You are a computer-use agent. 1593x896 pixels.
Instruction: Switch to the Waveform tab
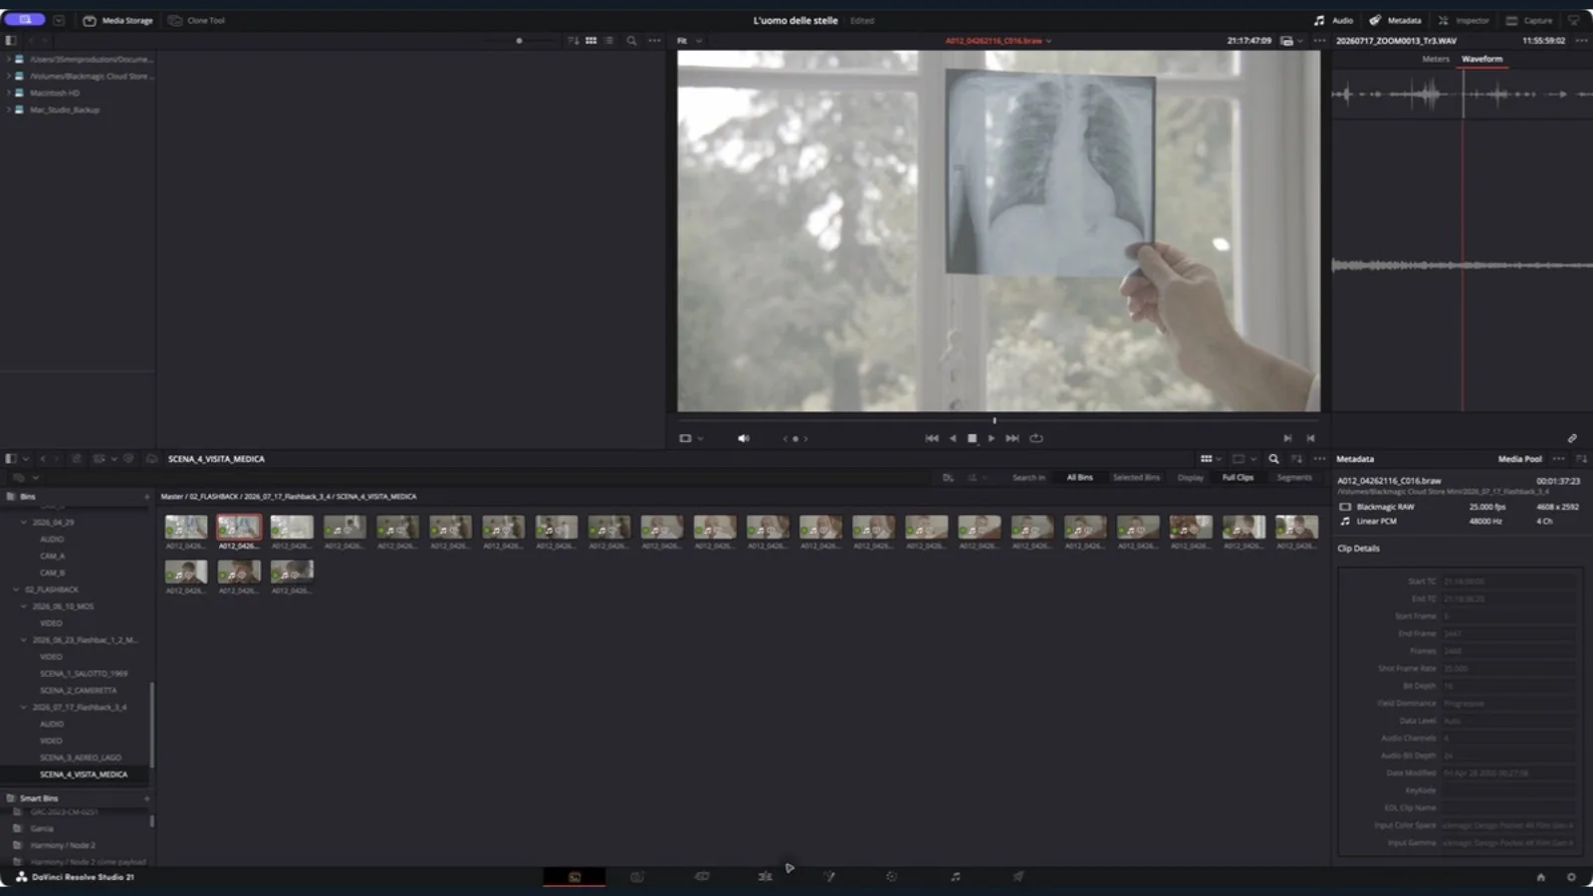click(x=1481, y=59)
